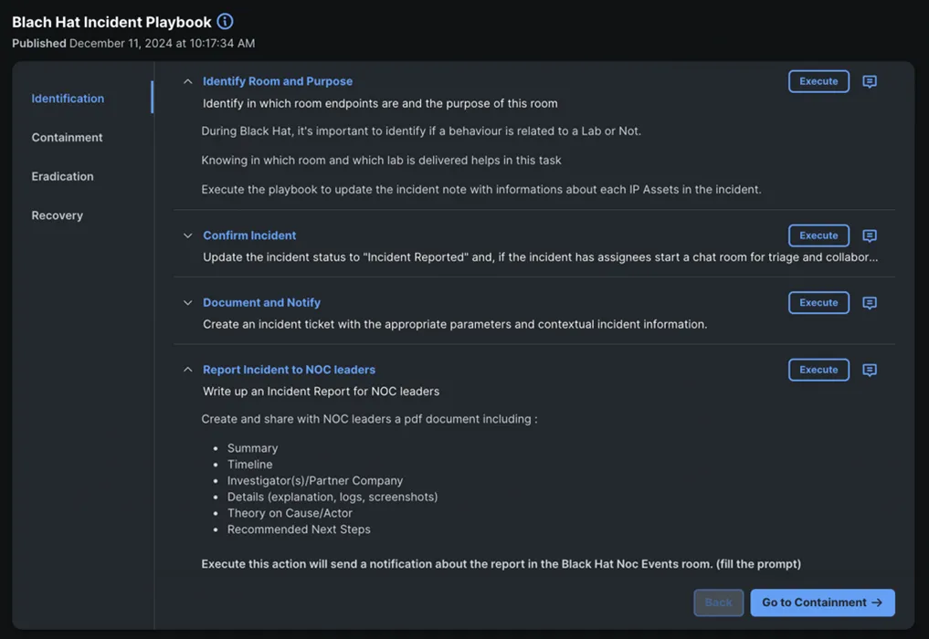This screenshot has height=639, width=929.
Task: Switch to the Containment phase tab
Action: click(67, 138)
